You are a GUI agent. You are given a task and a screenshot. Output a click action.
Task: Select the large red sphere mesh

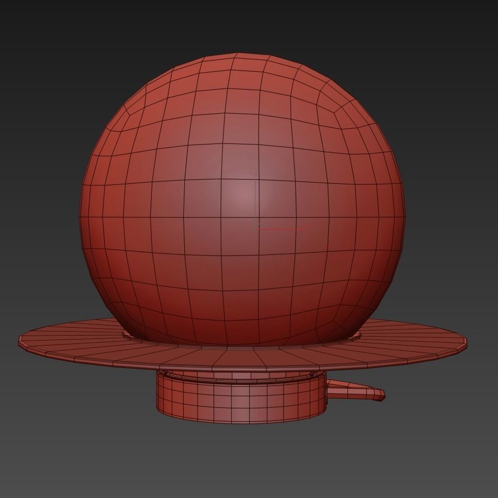point(242,199)
